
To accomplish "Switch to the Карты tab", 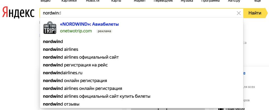I will coord(116,1).
